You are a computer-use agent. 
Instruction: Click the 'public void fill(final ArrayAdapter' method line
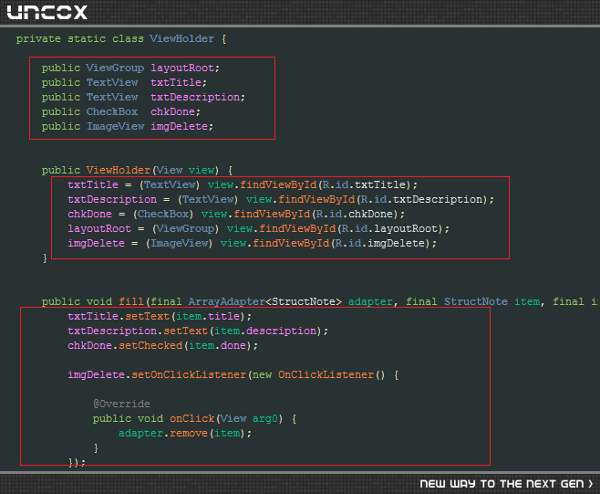point(321,301)
